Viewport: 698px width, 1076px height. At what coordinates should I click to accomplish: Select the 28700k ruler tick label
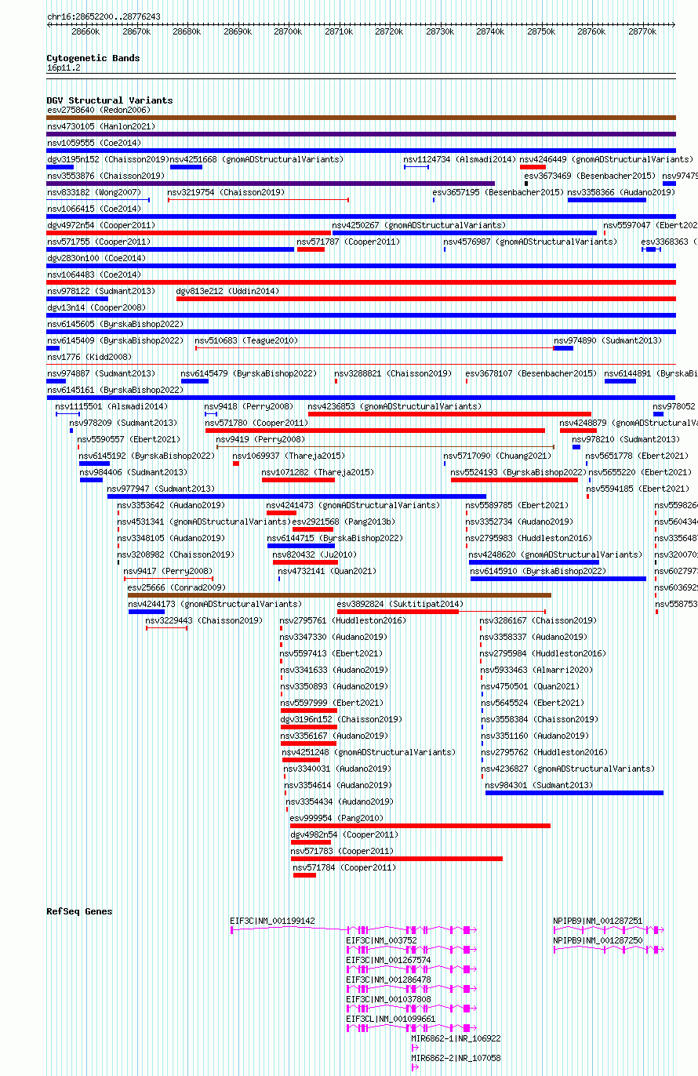tap(288, 31)
